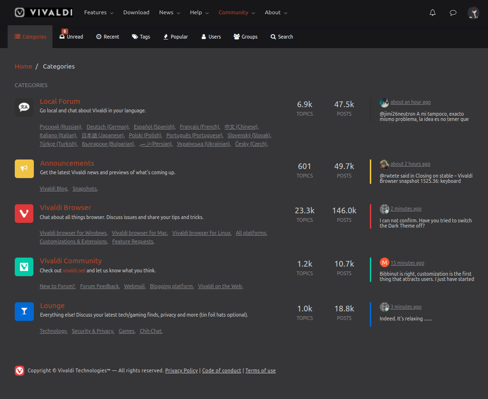Open the notifications bell icon
This screenshot has height=399, width=488.
(432, 12)
